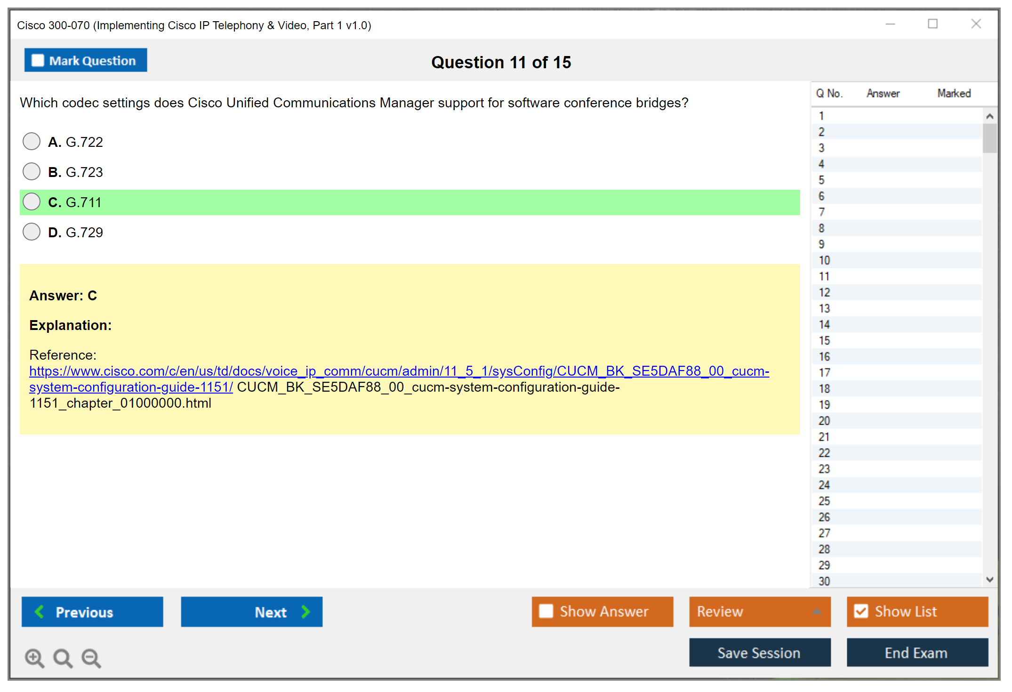The height and width of the screenshot is (692, 1012).
Task: Select radio option A. G.722
Action: click(x=32, y=141)
